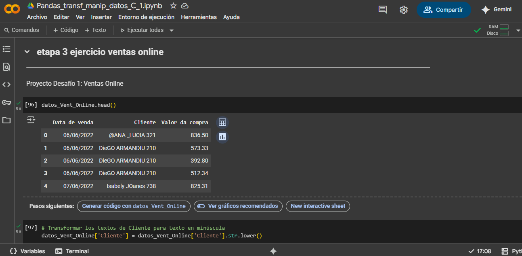Click the cloud saved status icon
The width and height of the screenshot is (522, 256).
tap(184, 6)
